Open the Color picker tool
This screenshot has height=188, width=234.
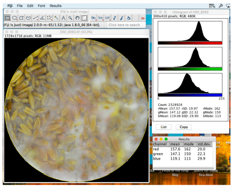85,18
